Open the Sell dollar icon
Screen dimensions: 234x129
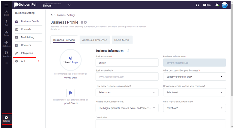click(6, 22)
